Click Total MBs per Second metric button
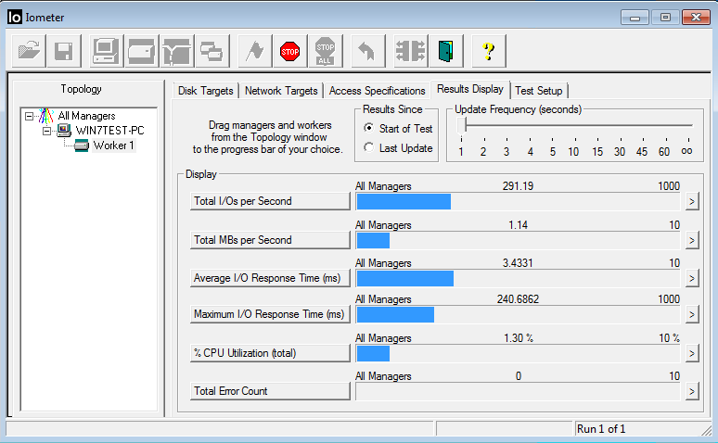The height and width of the screenshot is (443, 718). [270, 240]
